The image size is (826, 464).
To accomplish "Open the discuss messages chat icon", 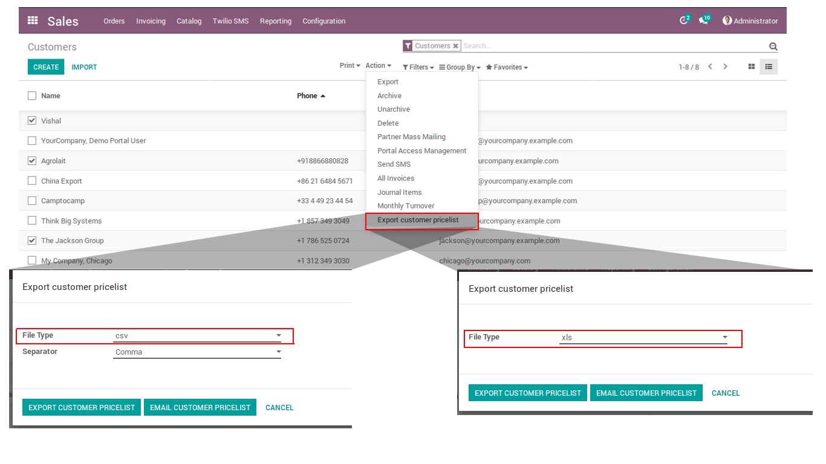I will click(703, 21).
